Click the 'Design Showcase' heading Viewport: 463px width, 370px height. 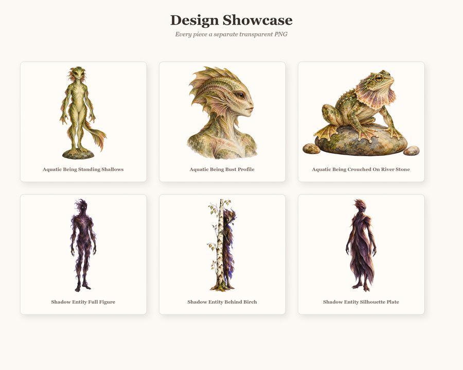point(231,20)
